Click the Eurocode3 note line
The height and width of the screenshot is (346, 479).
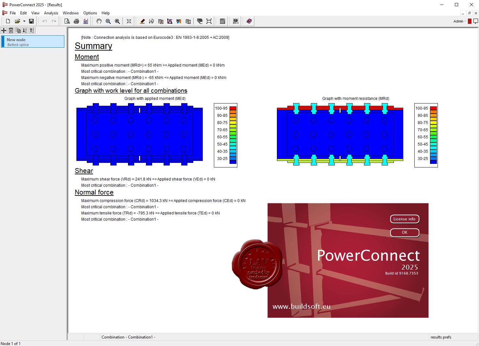155,38
